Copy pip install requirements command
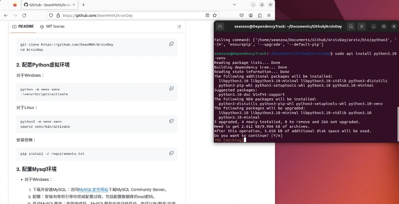Image resolution: width=399 pixels, height=204 pixels. pyautogui.click(x=171, y=153)
